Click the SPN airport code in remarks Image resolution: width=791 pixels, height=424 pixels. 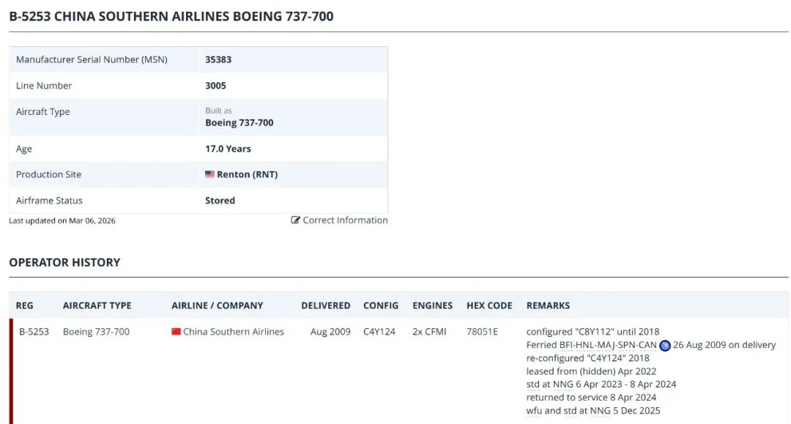tap(626, 345)
